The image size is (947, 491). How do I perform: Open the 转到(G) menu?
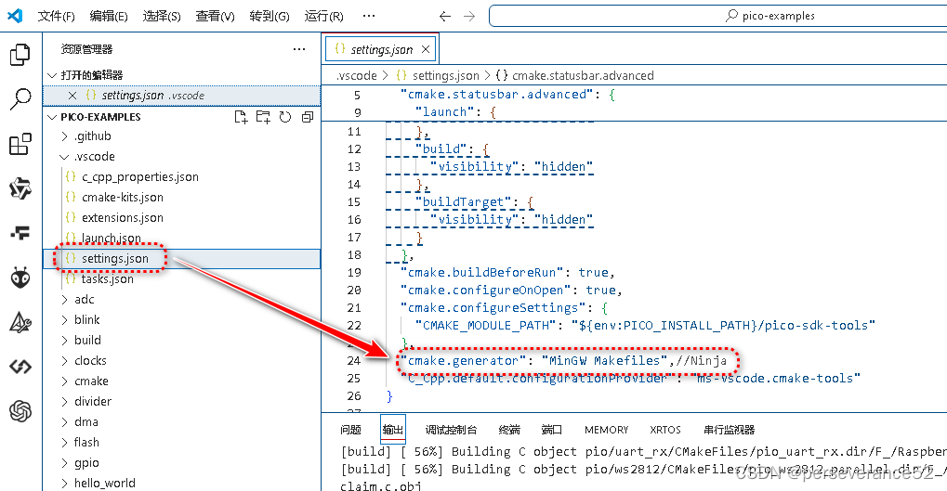click(270, 17)
